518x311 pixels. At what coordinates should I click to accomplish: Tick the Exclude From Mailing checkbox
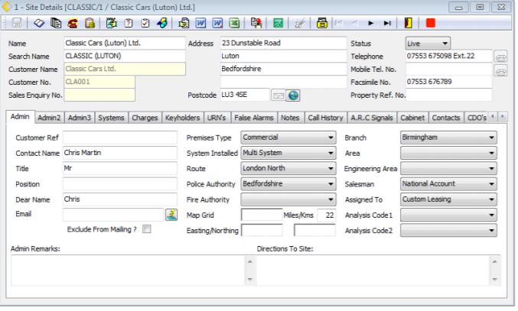[x=146, y=229]
